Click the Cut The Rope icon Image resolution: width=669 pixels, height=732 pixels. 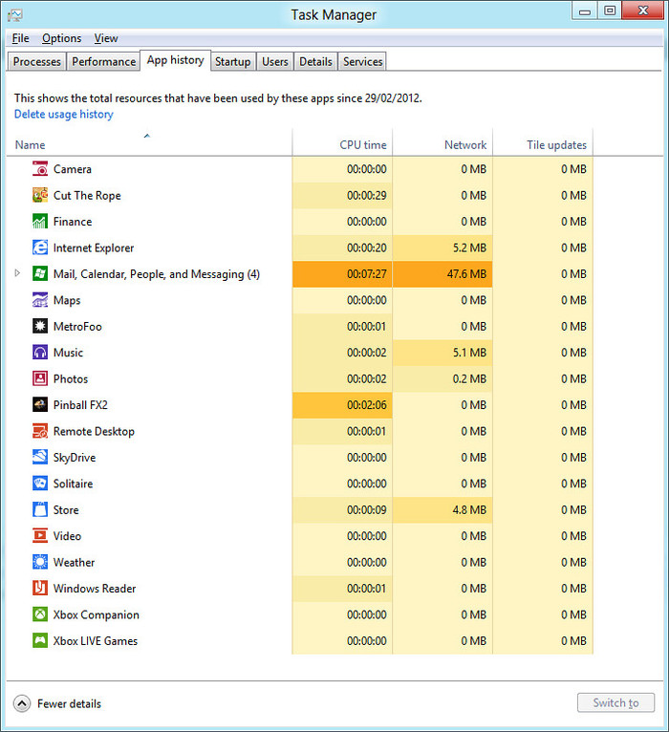pyautogui.click(x=40, y=195)
